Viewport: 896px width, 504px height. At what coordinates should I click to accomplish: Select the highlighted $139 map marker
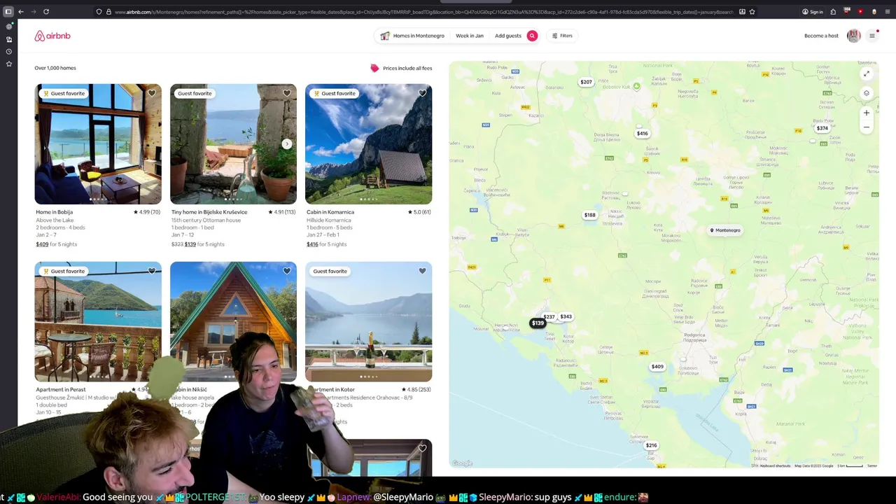click(x=538, y=323)
